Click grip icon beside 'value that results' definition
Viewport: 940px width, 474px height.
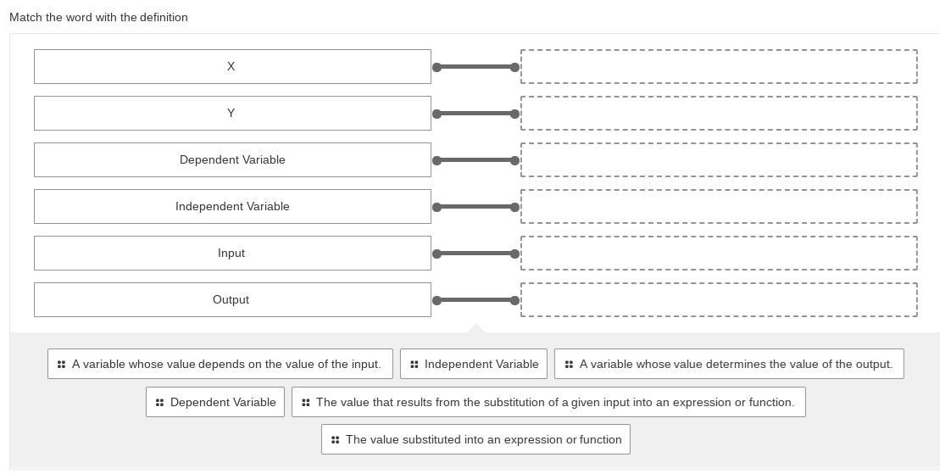305,403
